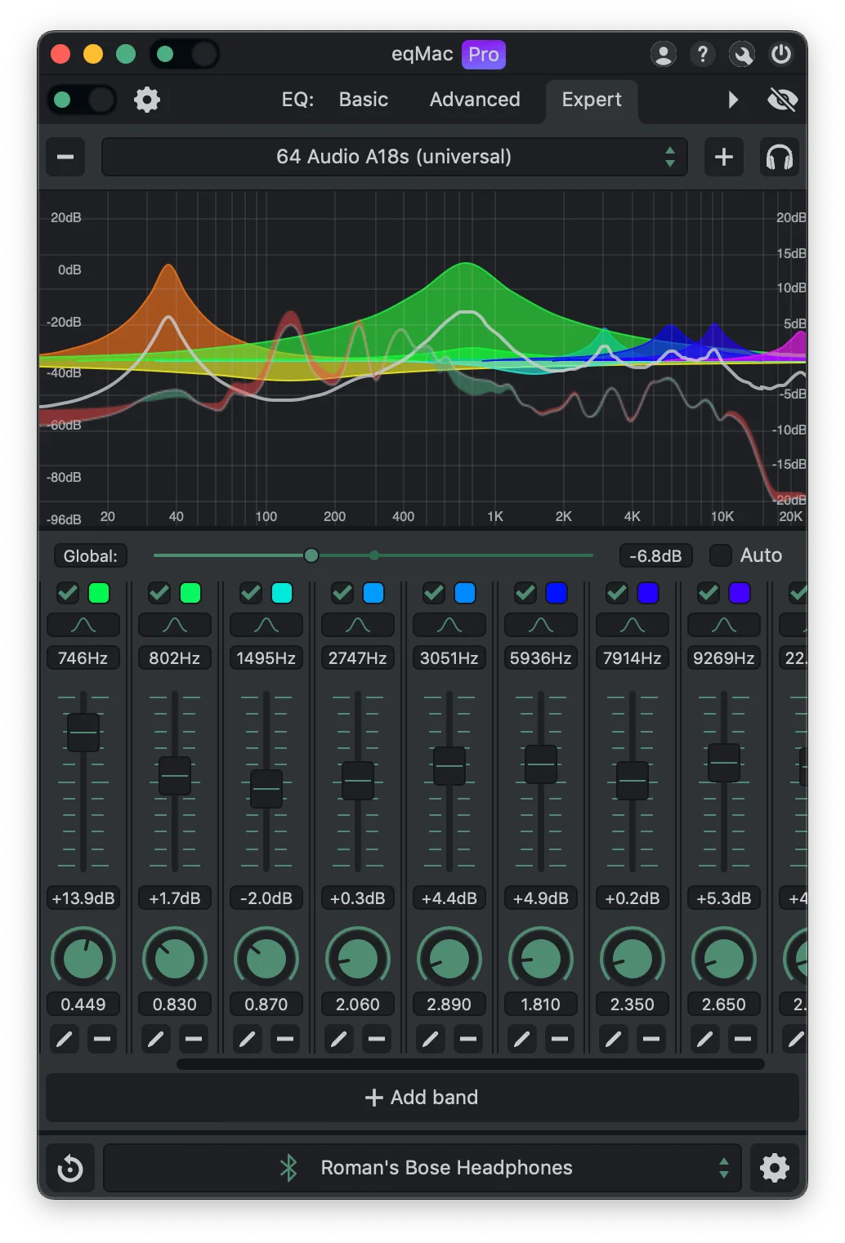This screenshot has height=1243, width=845.
Task: Click the pencil edit icon under 0.449
Action: (64, 1039)
